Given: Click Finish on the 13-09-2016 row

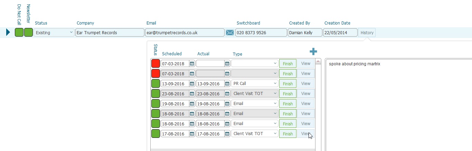Looking at the screenshot, I should (x=287, y=84).
